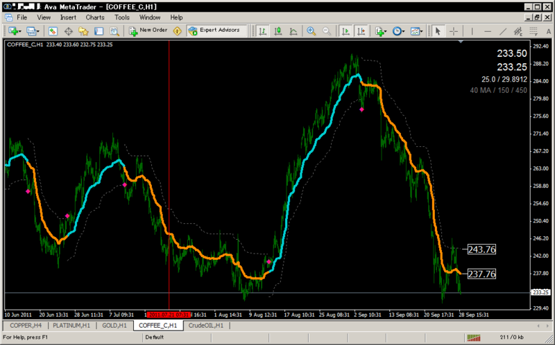555x345 pixels.
Task: Switch chart to line chart
Action: coord(293,31)
